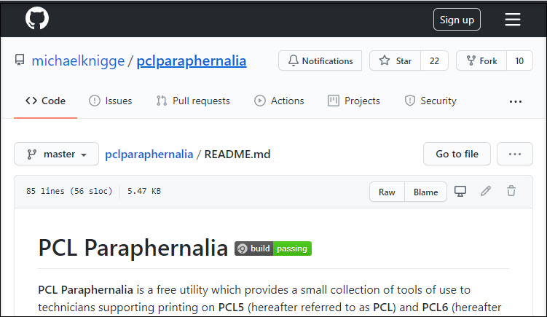Open the GitHub home logo
This screenshot has width=547, height=317.
[x=37, y=18]
